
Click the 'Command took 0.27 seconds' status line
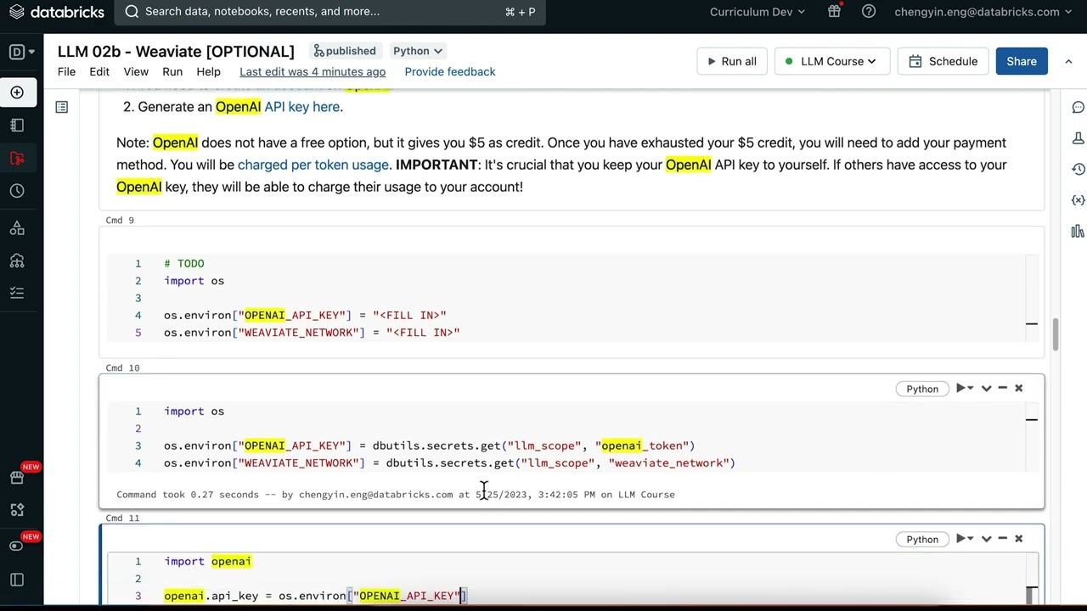point(396,494)
